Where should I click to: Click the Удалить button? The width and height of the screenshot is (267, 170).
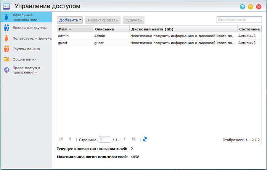click(x=133, y=20)
